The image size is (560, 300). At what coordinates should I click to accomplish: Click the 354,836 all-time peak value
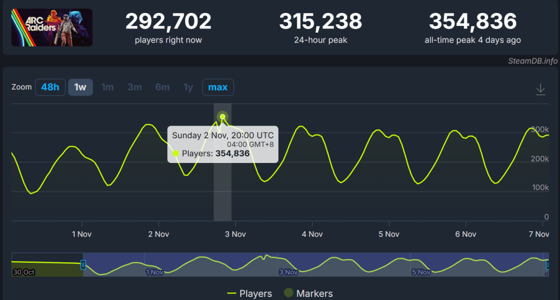(472, 21)
